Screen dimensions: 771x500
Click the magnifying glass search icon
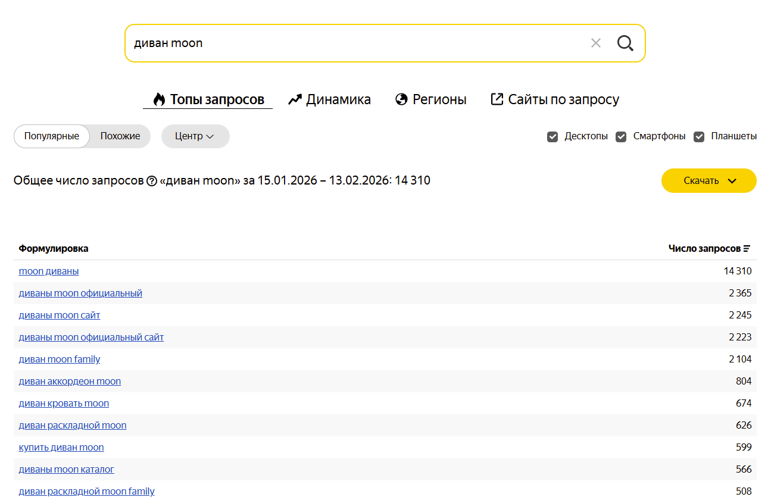625,43
